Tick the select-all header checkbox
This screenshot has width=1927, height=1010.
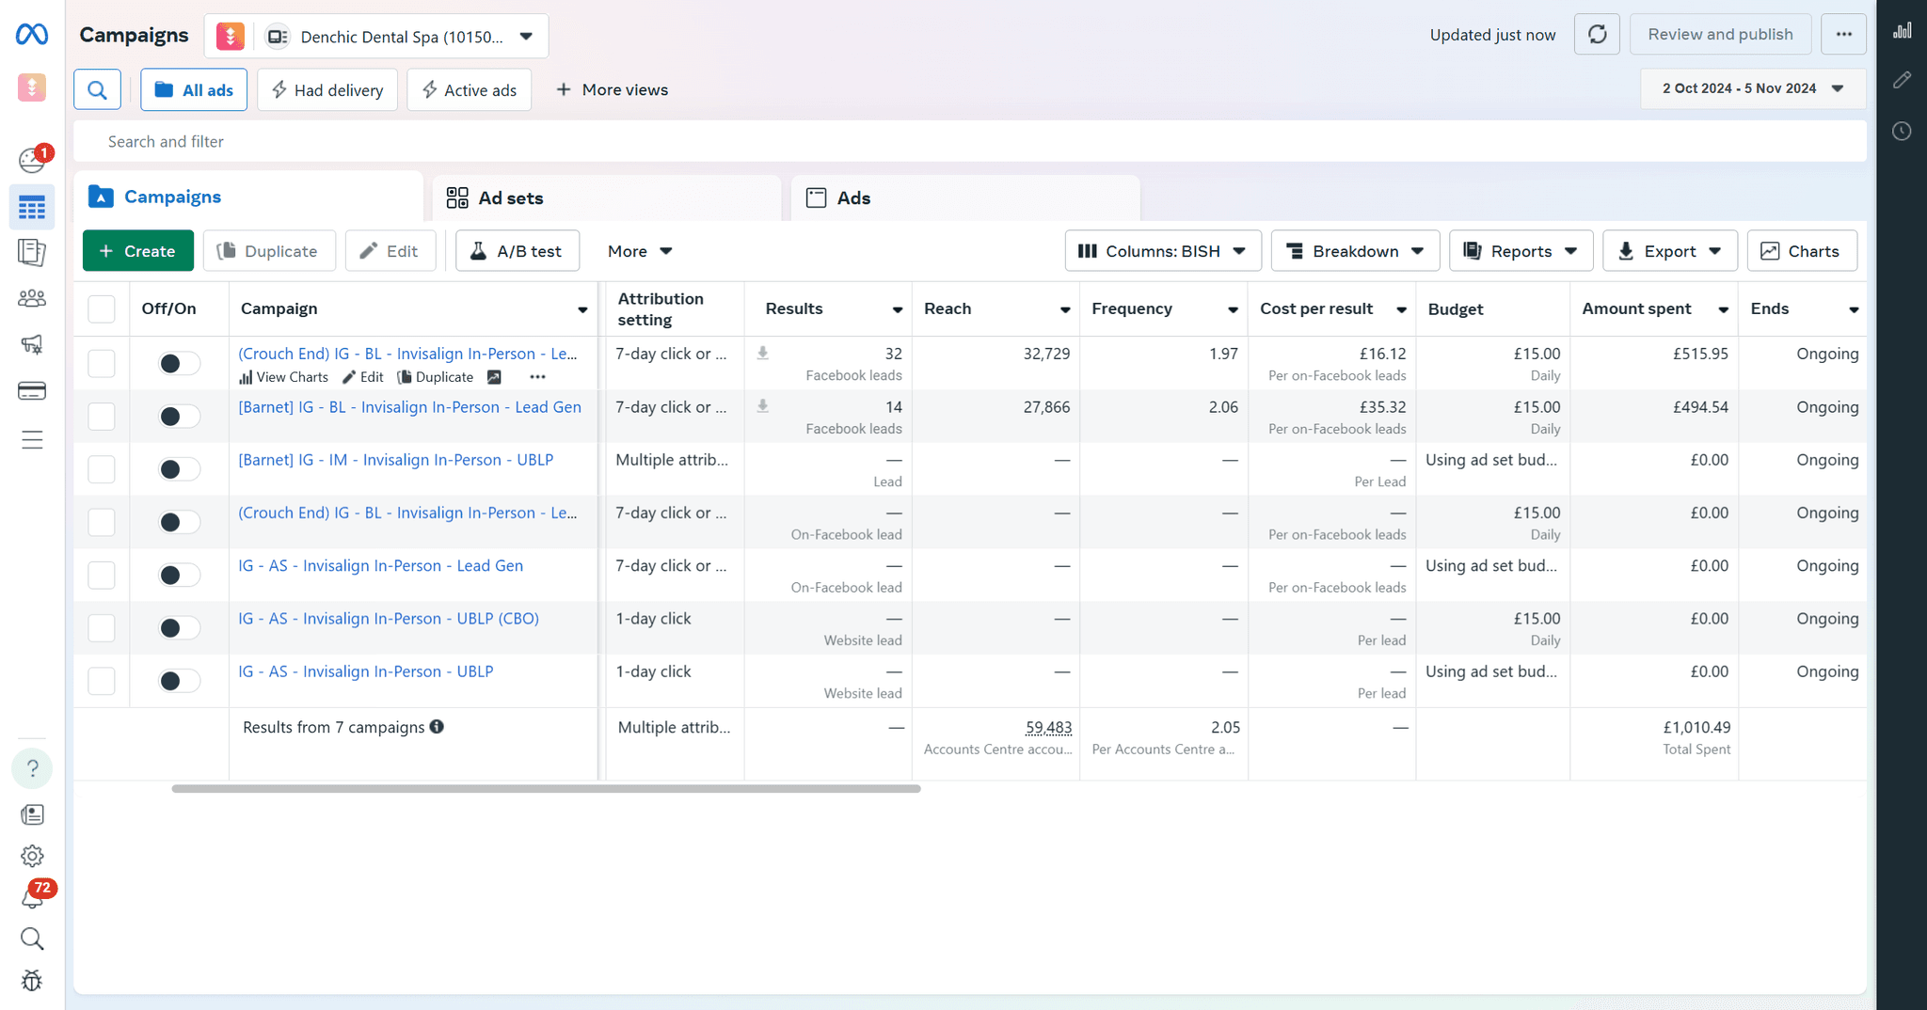coord(101,308)
